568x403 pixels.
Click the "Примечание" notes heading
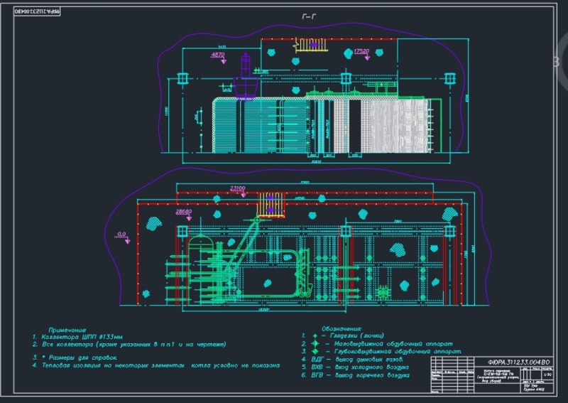67,330
